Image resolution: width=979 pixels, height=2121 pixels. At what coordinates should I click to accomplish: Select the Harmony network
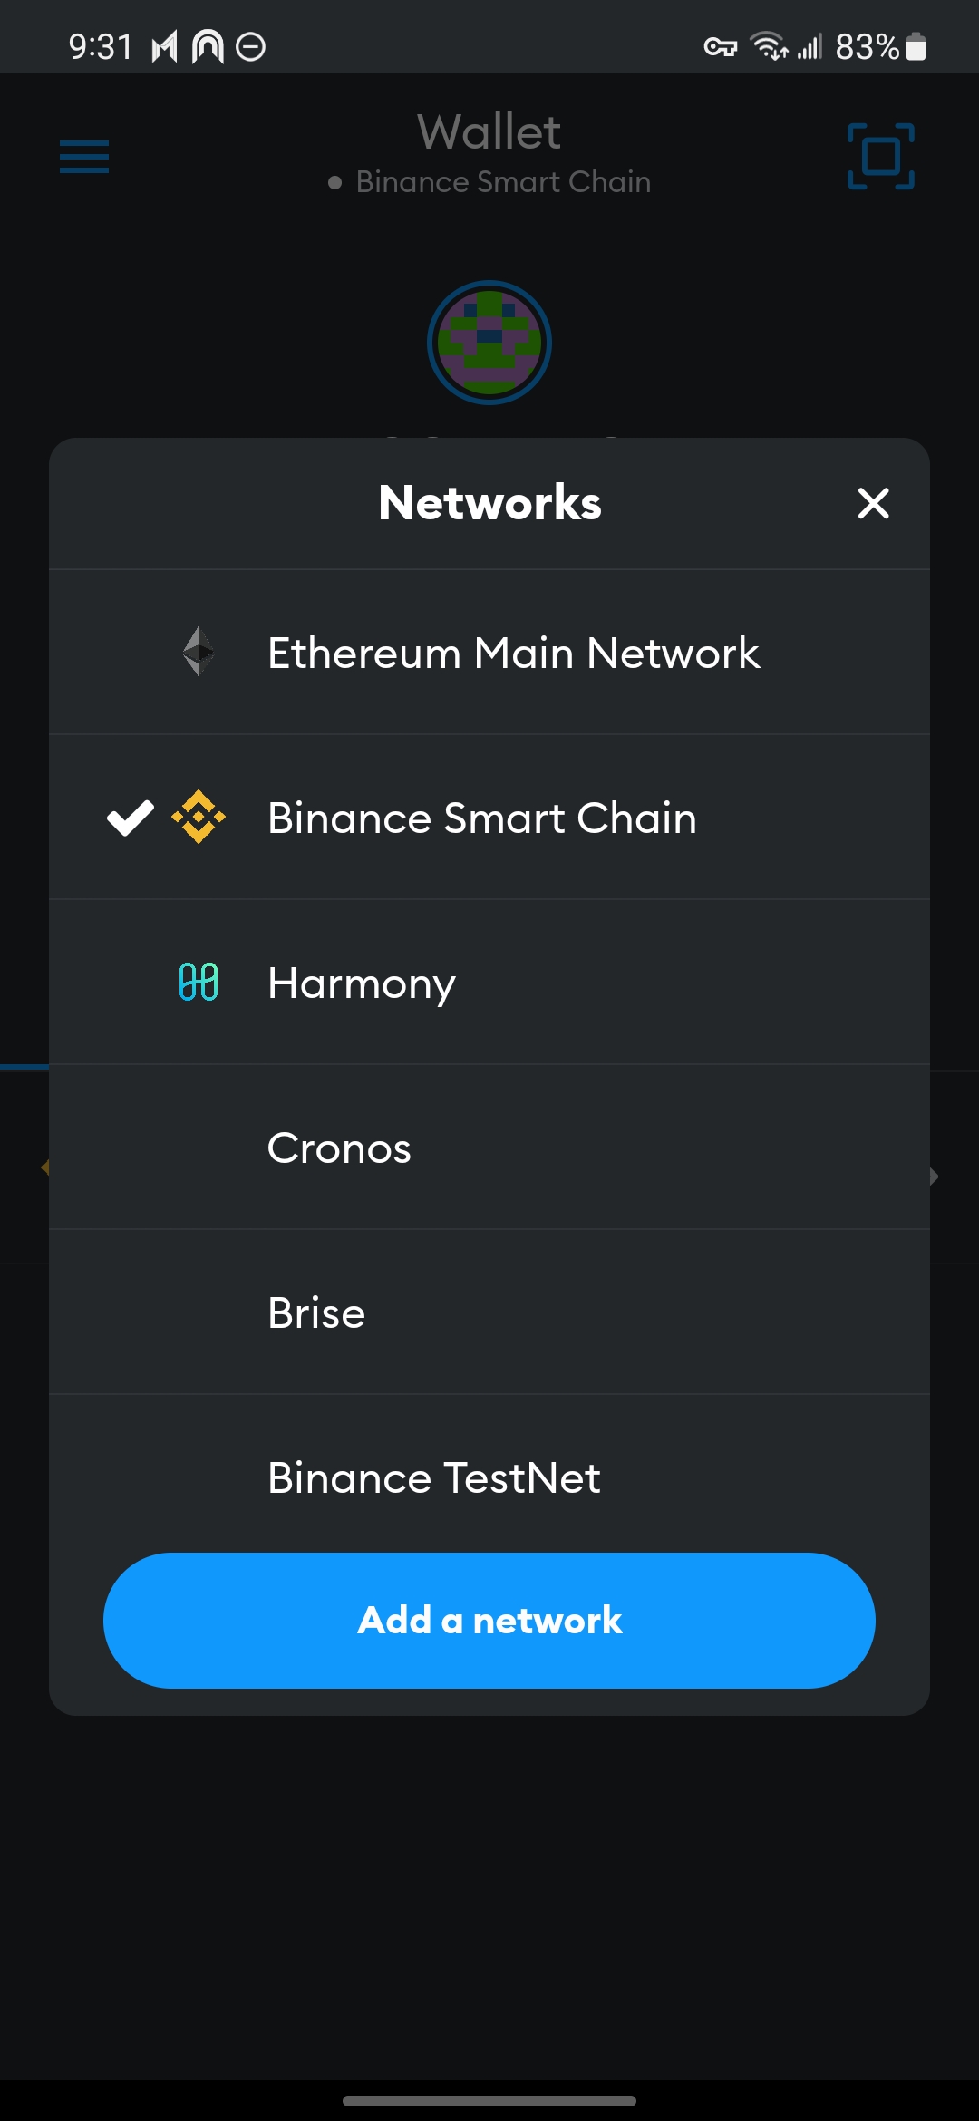click(489, 983)
